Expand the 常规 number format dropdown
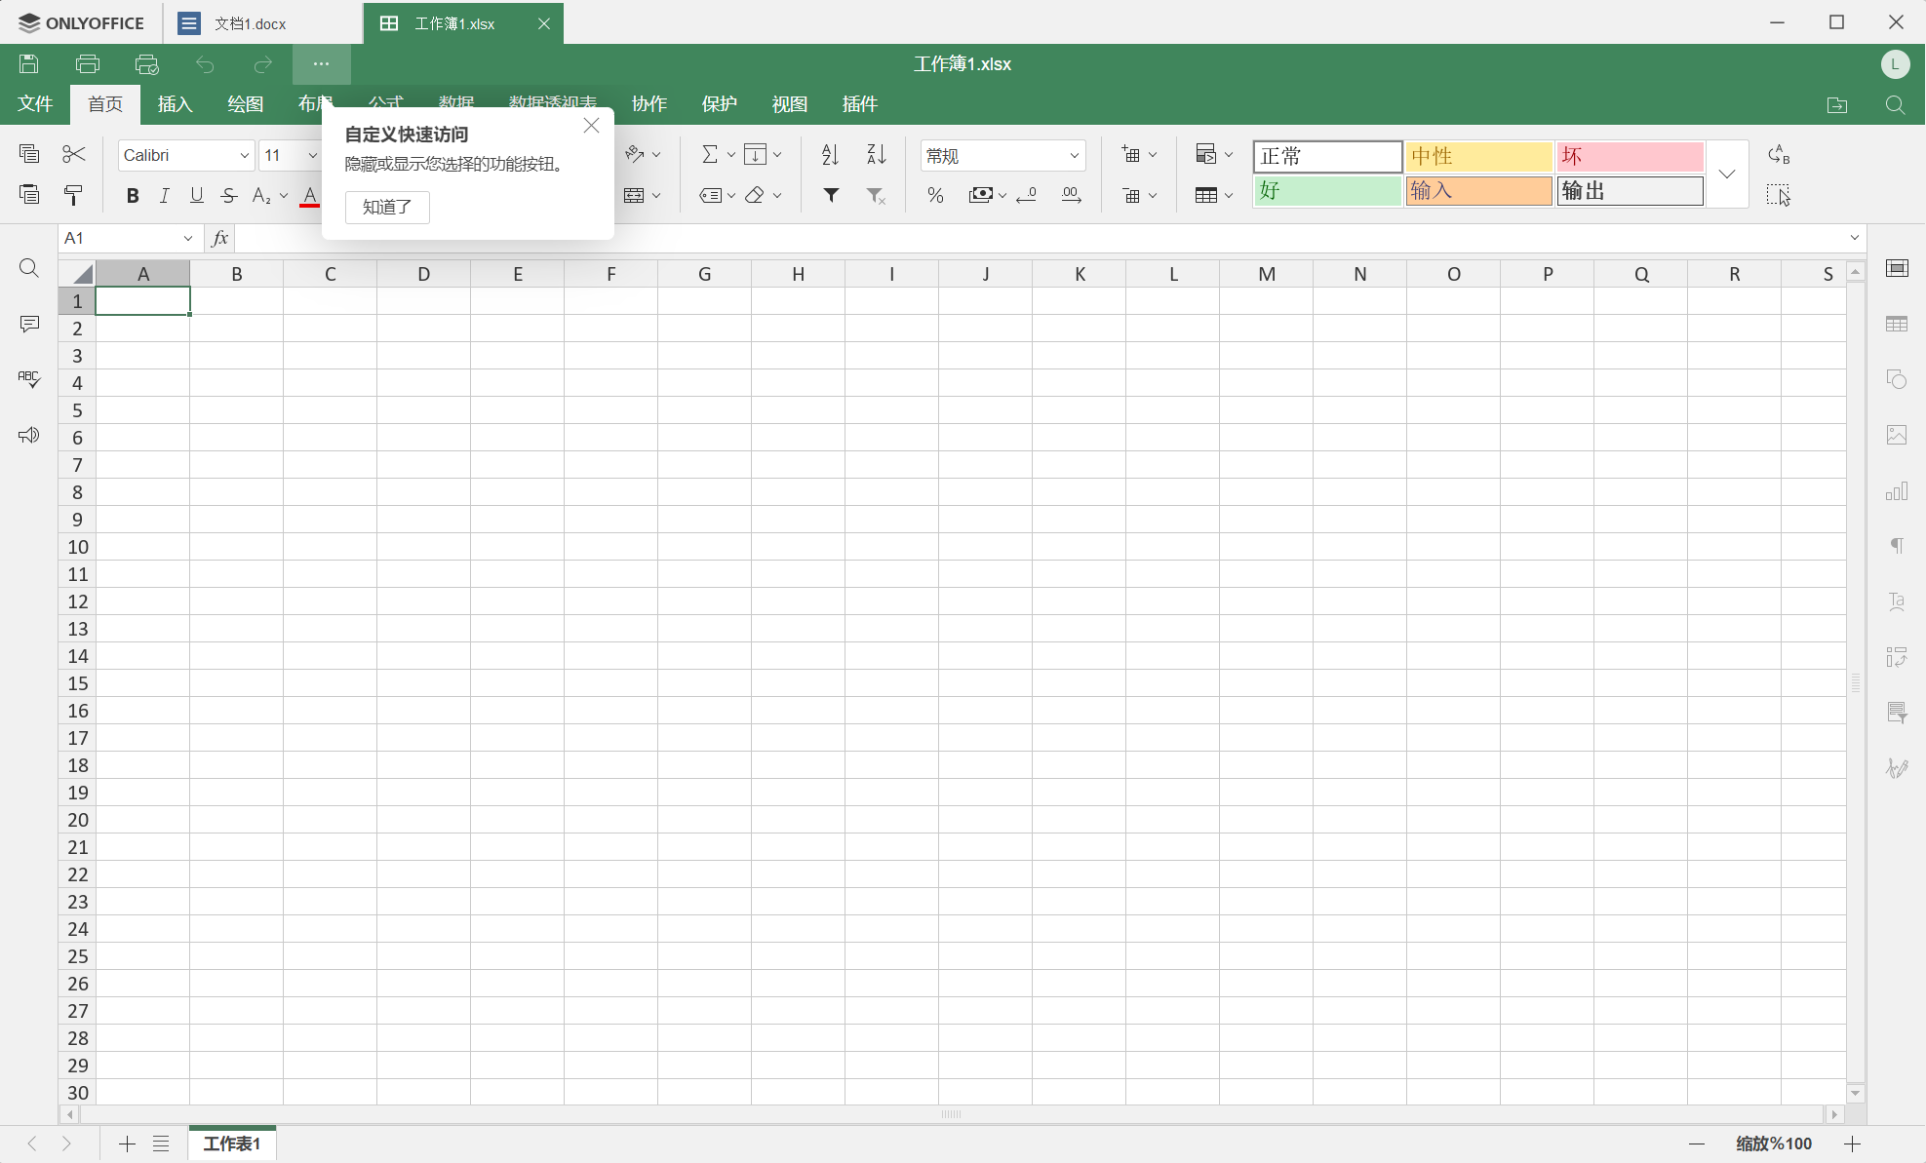1926x1163 pixels. [1074, 155]
